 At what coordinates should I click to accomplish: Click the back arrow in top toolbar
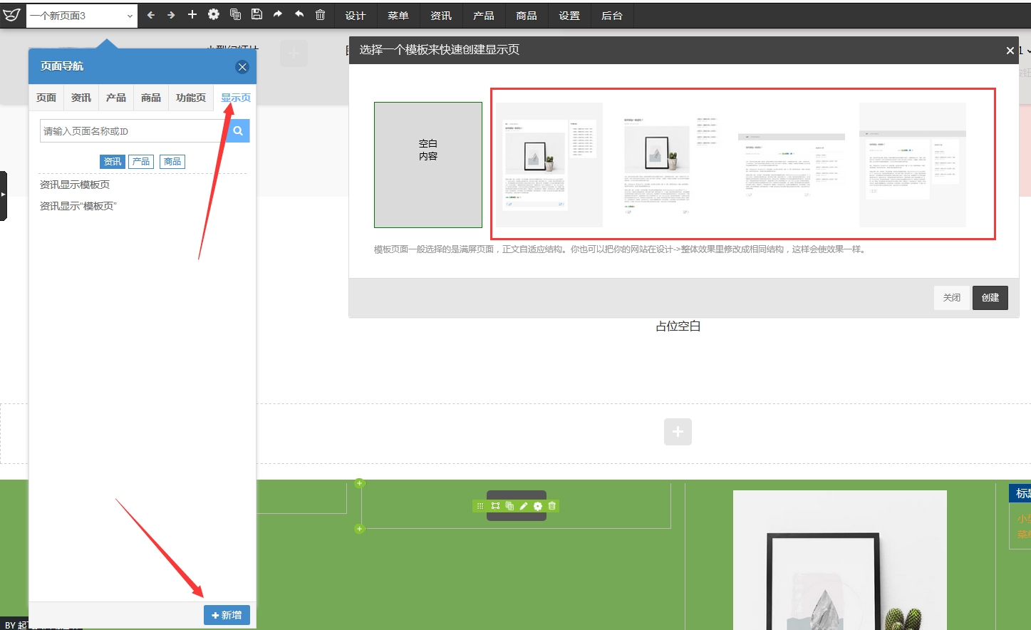(x=150, y=15)
